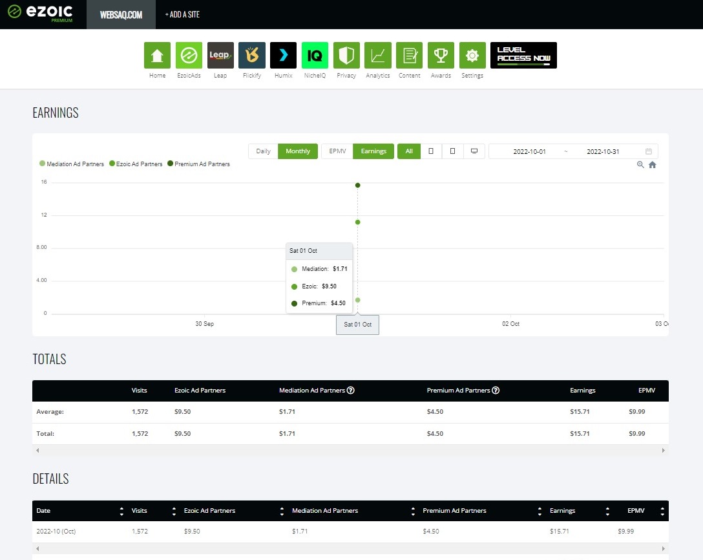Filter earnings by desktop device

474,151
